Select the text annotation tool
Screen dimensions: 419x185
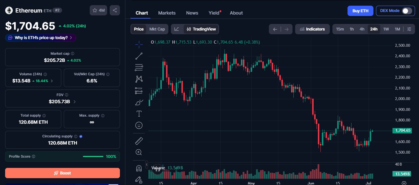click(139, 114)
